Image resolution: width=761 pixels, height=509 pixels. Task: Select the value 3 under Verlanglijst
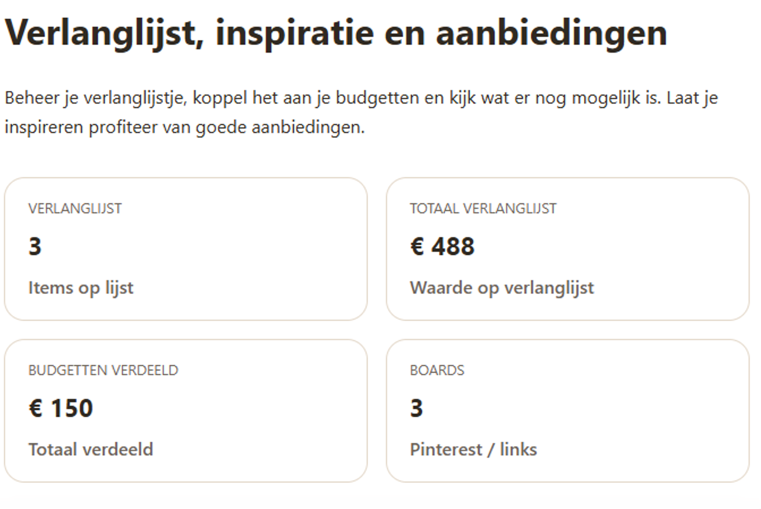point(34,246)
